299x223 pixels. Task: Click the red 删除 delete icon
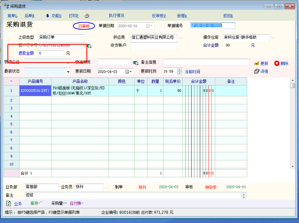click(x=277, y=63)
